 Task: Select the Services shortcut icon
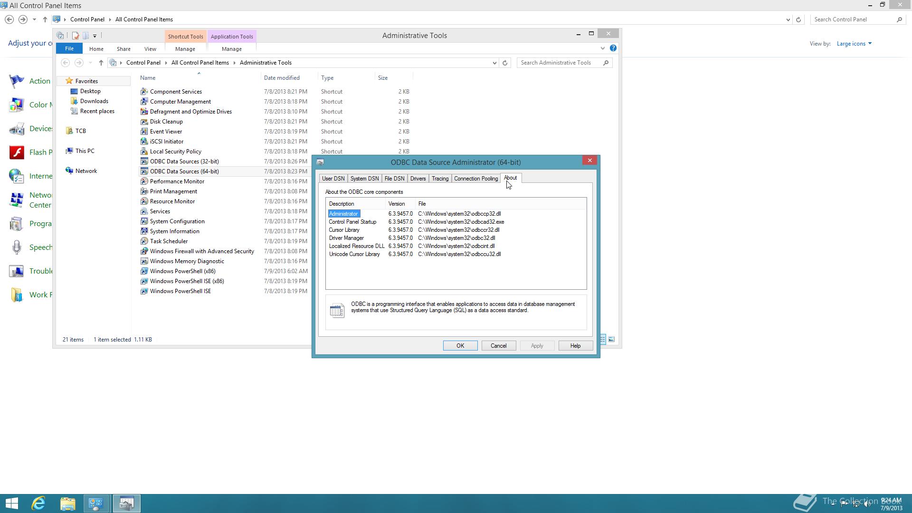144,211
